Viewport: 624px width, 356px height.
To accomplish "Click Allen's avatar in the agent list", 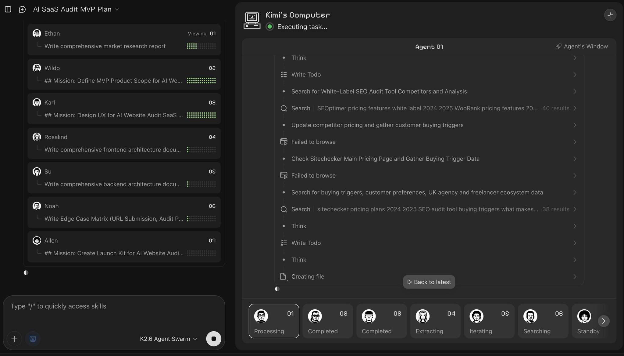I will [37, 240].
